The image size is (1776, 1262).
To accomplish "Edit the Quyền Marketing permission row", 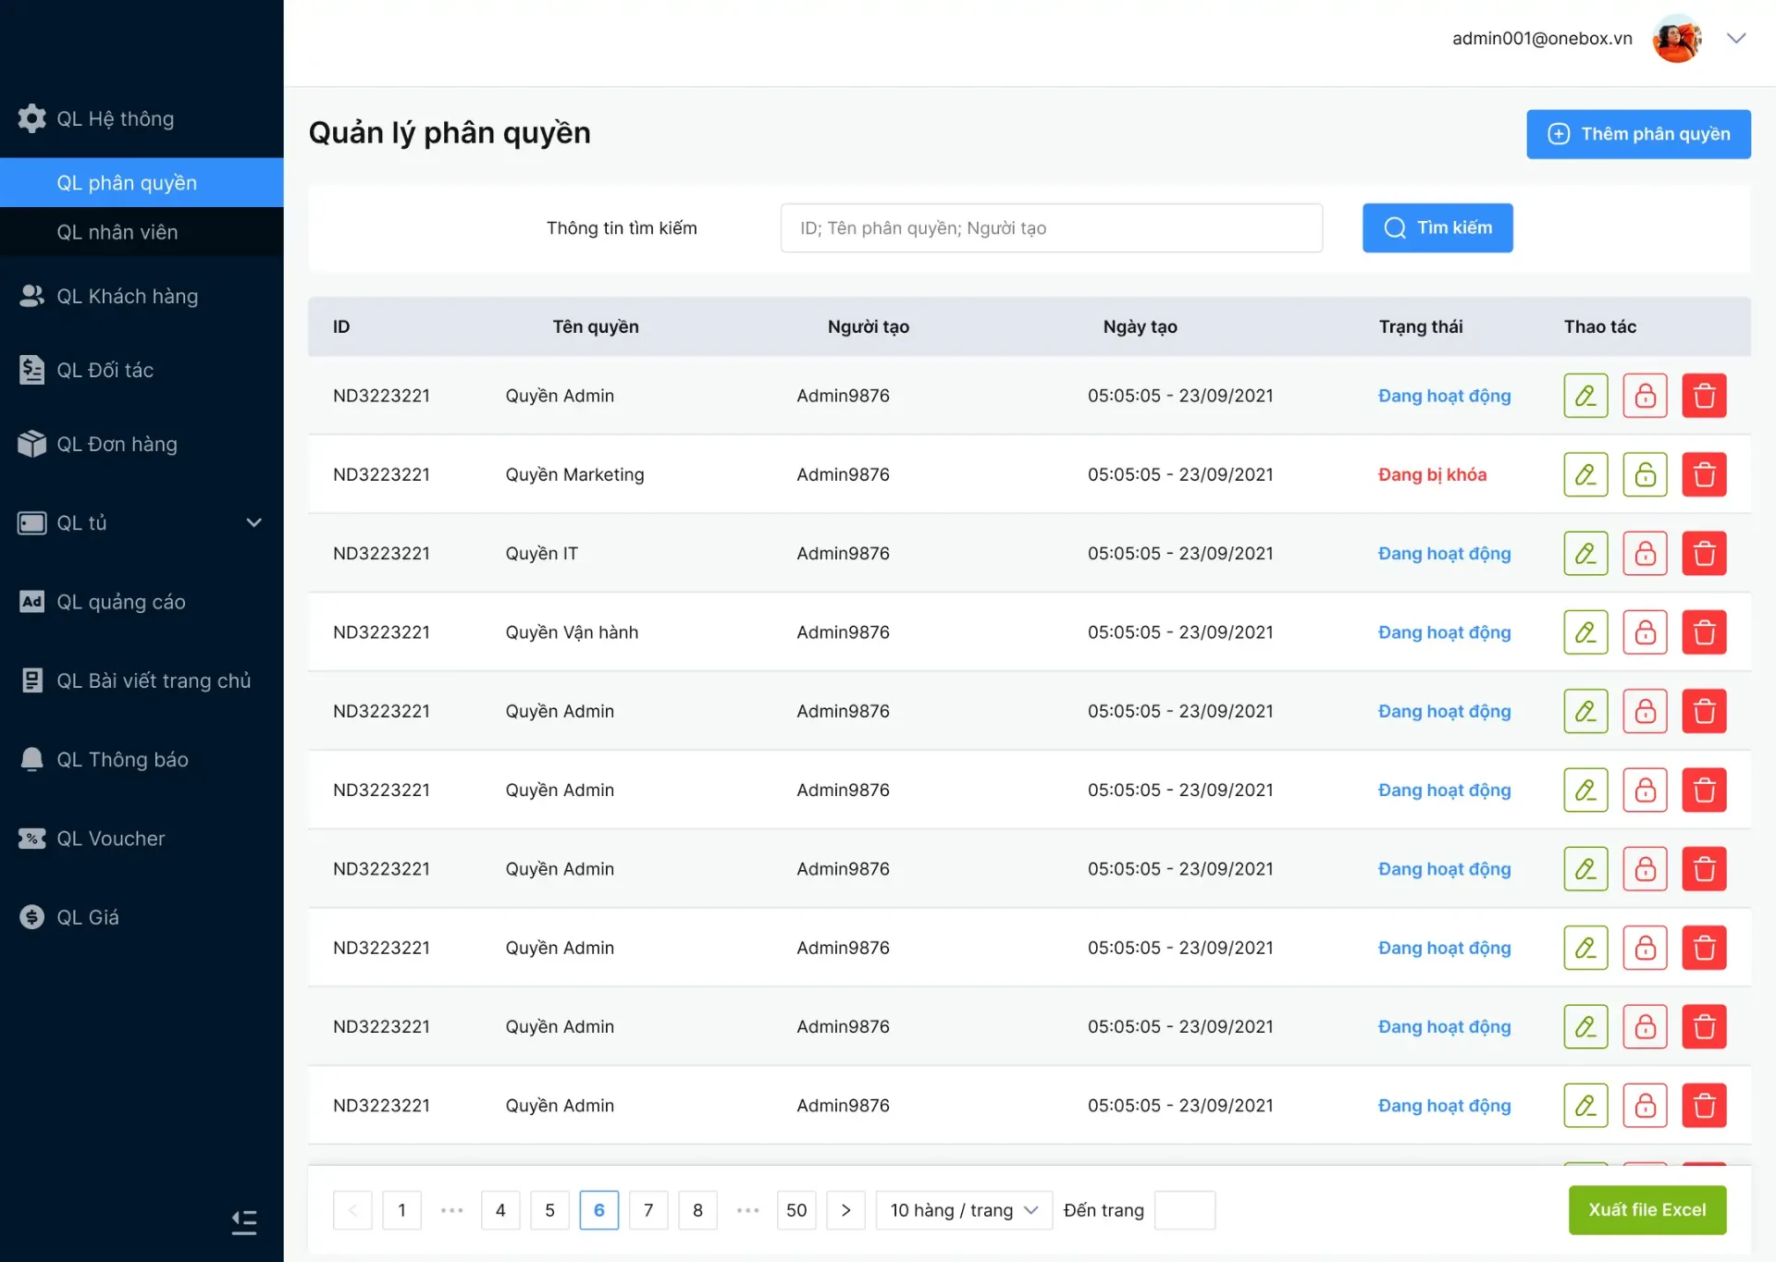I will click(1585, 474).
